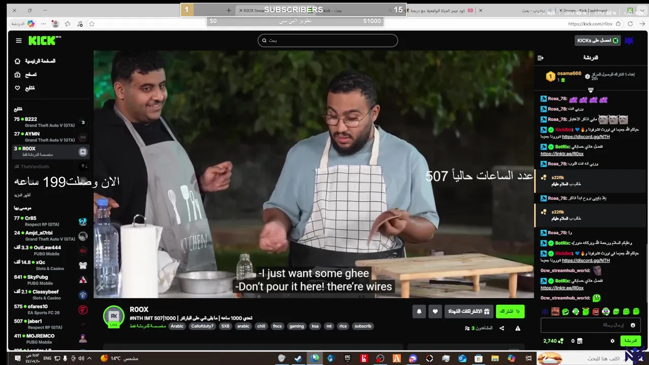Click the volume icon in the system tray
The height and width of the screenshot is (365, 649).
(x=81, y=358)
